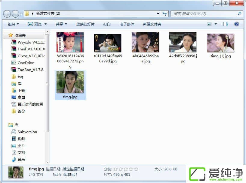Click the refresh button beside address bar
246x183 pixels.
pos(165,13)
